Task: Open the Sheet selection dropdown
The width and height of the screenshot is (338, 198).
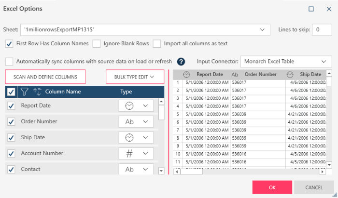Action: pos(262,30)
